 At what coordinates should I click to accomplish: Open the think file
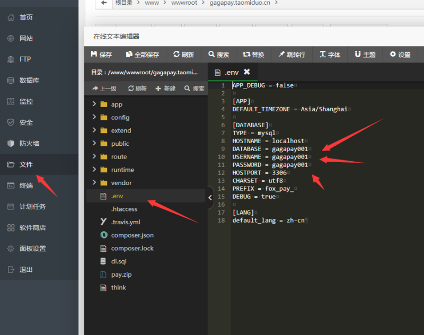point(118,287)
